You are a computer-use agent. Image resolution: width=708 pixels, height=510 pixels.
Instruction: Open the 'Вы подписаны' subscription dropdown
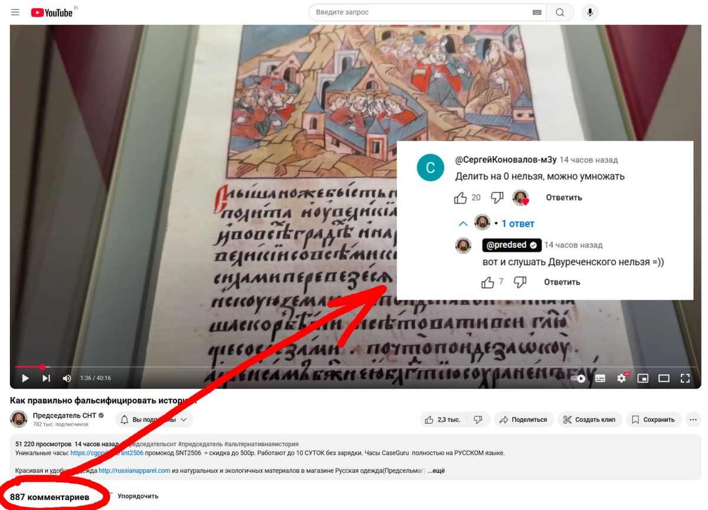point(154,420)
